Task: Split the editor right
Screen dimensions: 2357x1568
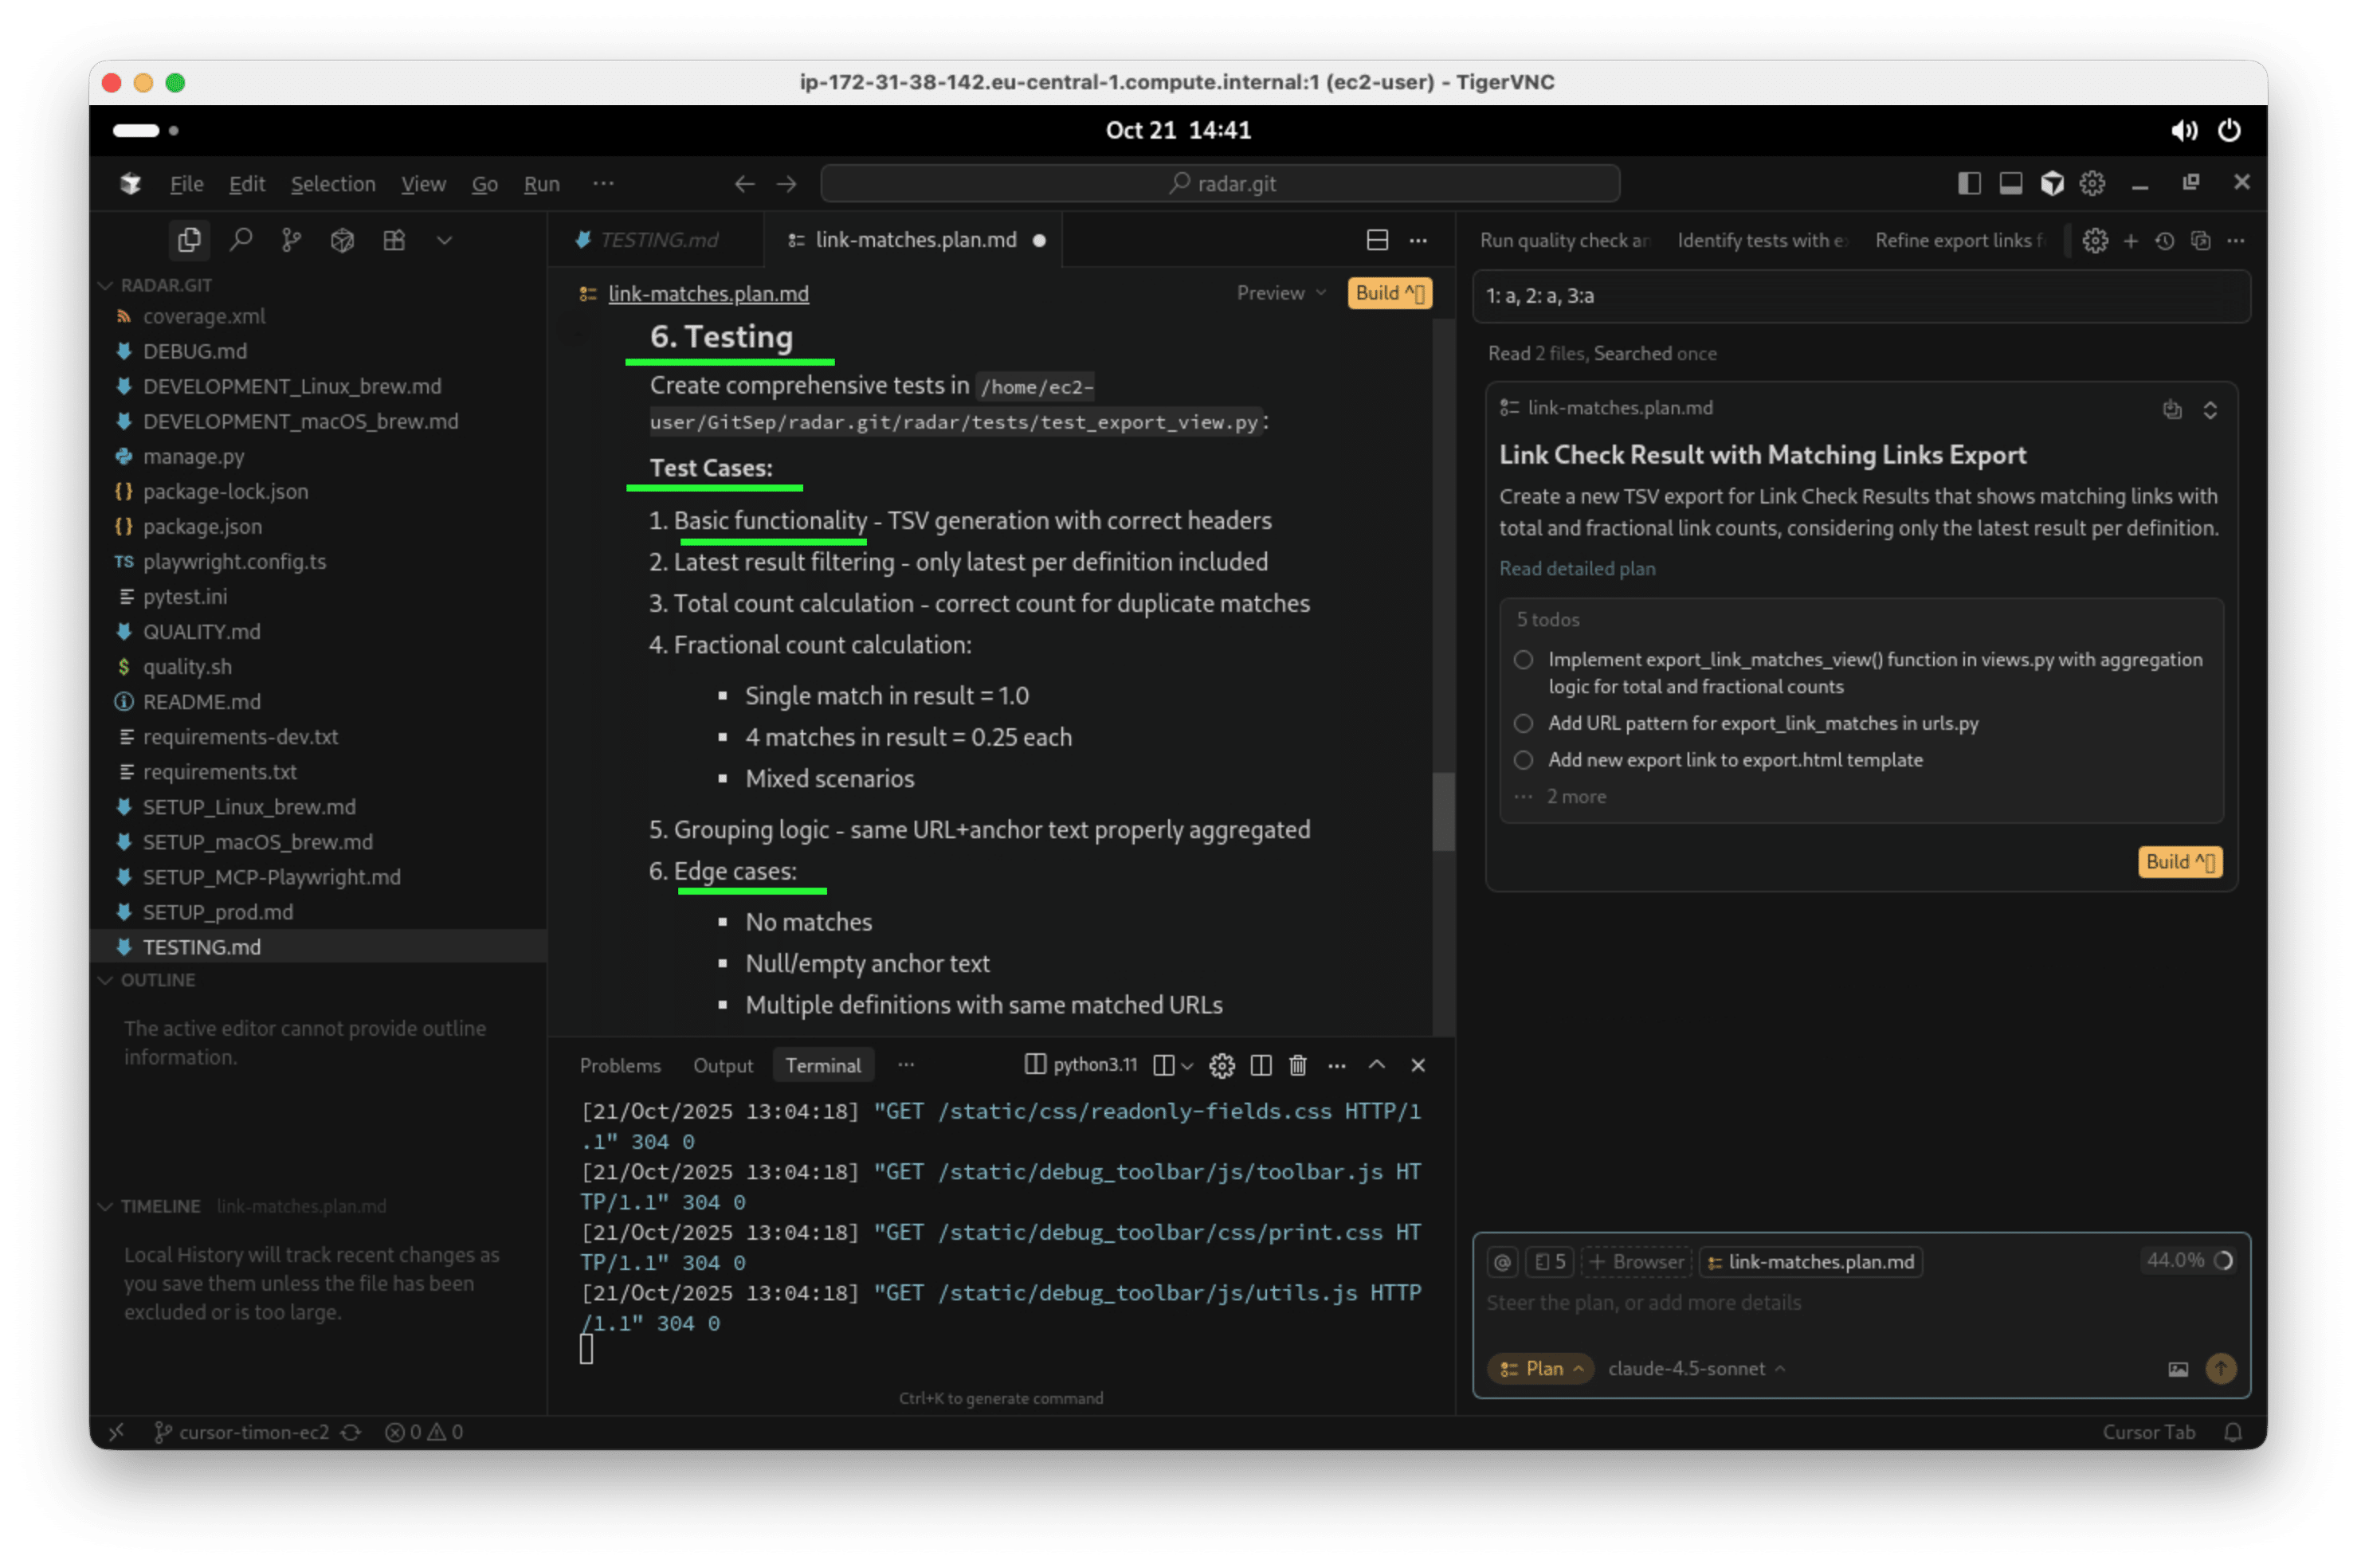Action: [x=1377, y=240]
